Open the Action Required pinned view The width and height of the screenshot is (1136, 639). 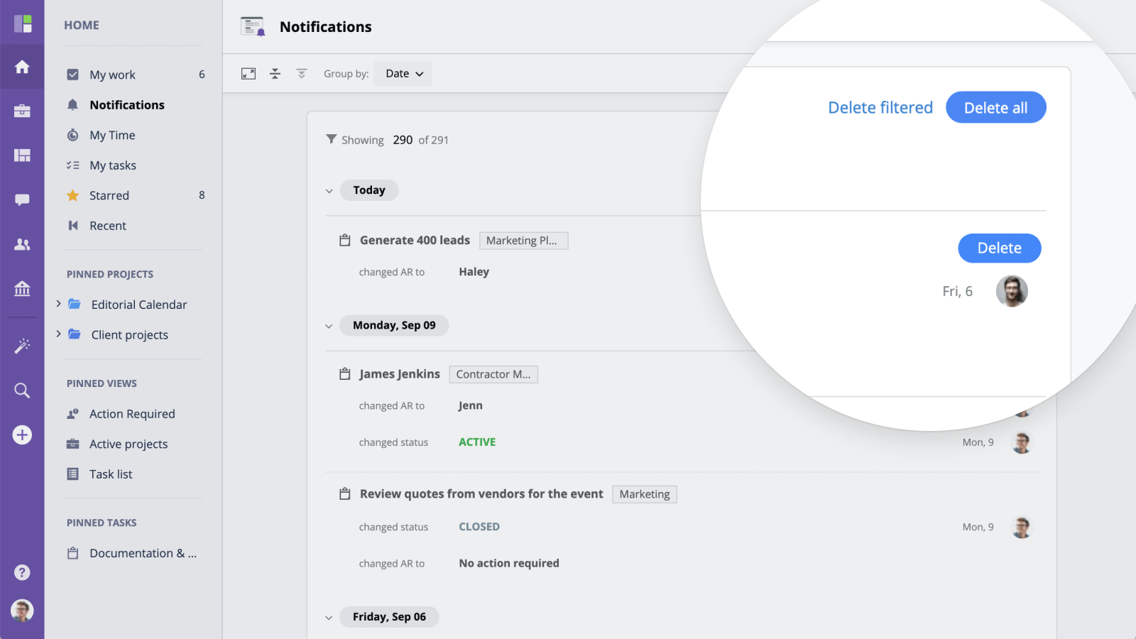[x=131, y=414]
